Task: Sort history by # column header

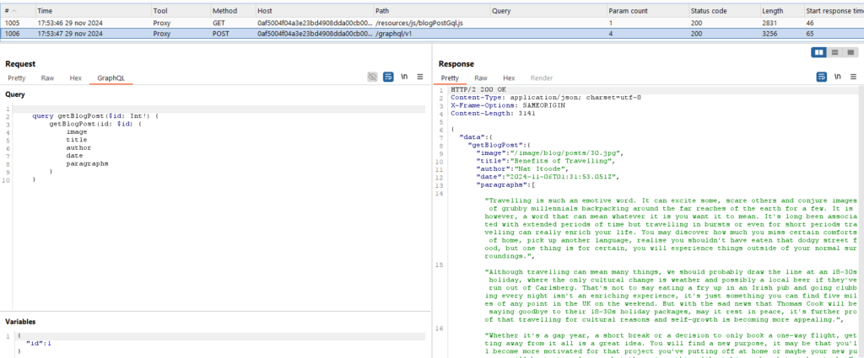Action: (17, 11)
